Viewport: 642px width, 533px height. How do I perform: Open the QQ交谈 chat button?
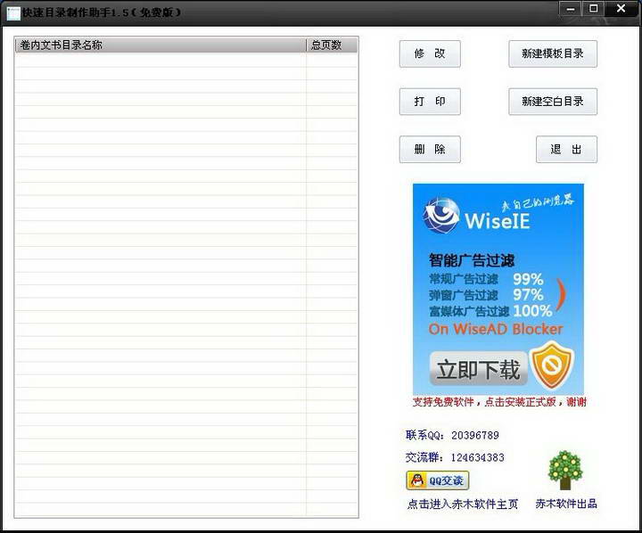tap(437, 480)
